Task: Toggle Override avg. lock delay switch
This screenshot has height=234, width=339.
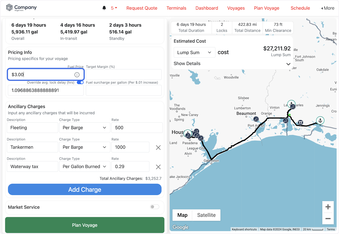Action: click(80, 83)
